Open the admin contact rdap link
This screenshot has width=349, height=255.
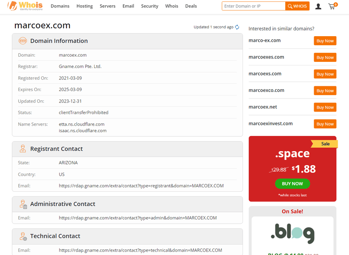point(138,218)
